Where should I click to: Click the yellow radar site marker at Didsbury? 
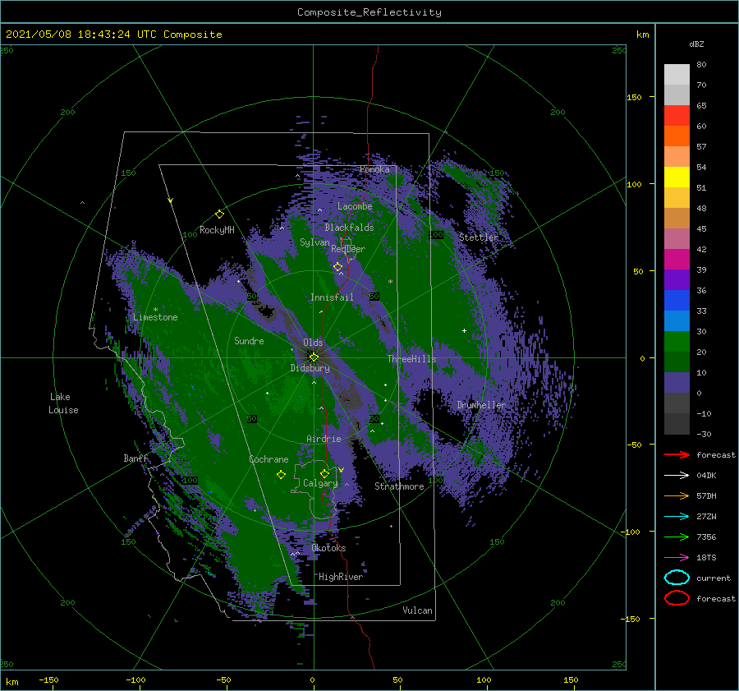click(x=314, y=357)
